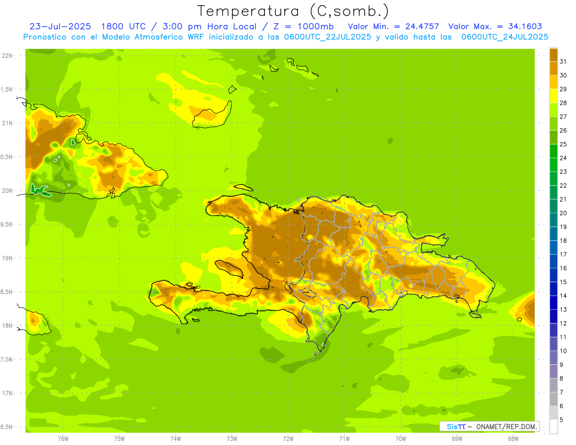
Task: Click the "73W" longitude axis label
Action: point(232,439)
